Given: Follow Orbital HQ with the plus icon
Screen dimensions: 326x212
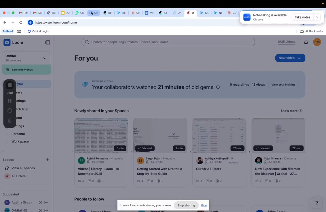Looking at the screenshot, I should point(41,210).
